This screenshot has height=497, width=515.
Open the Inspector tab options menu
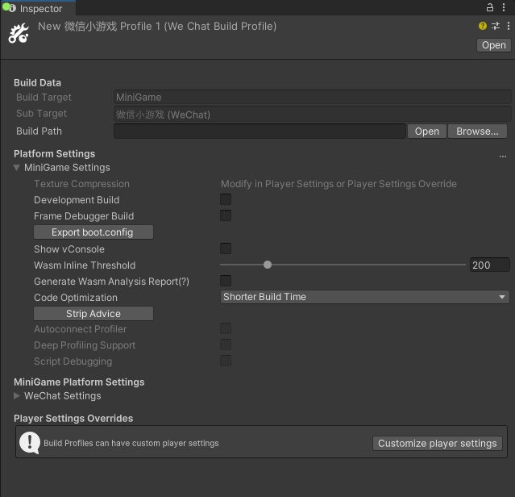tap(505, 7)
